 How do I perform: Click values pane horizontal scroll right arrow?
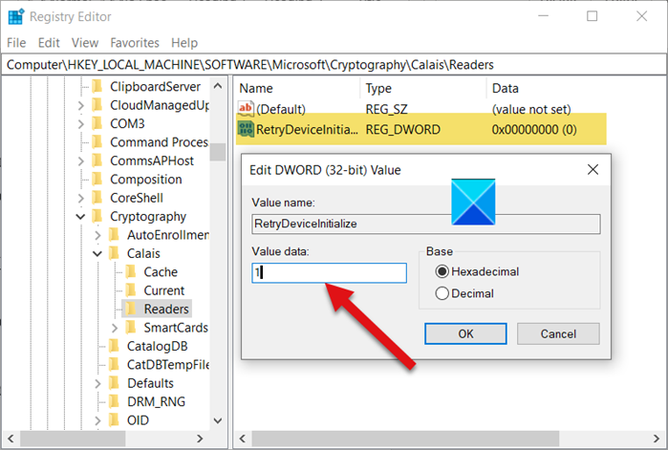[657, 439]
